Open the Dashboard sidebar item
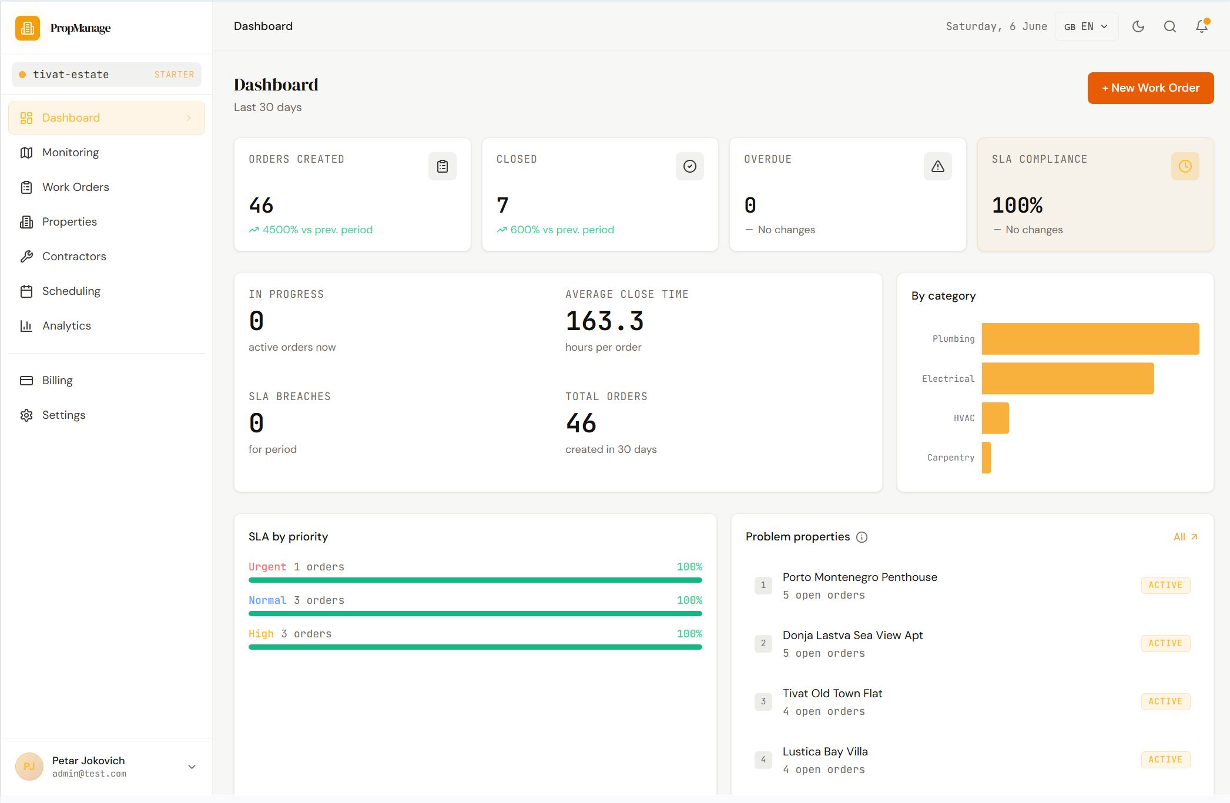Image resolution: width=1230 pixels, height=803 pixels. tap(106, 118)
